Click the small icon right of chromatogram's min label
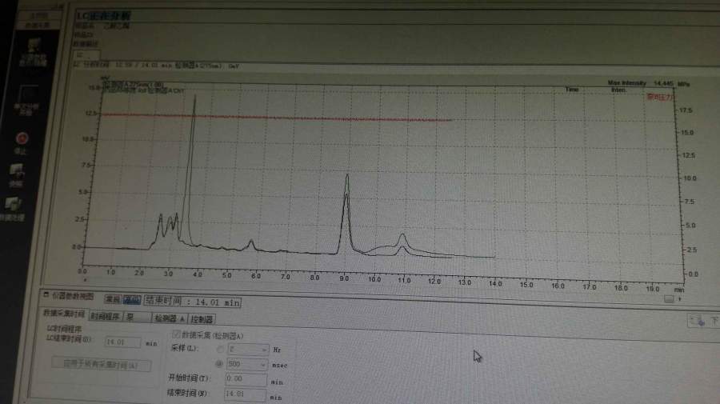Screen dimensions: 720x404 pos(669,299)
